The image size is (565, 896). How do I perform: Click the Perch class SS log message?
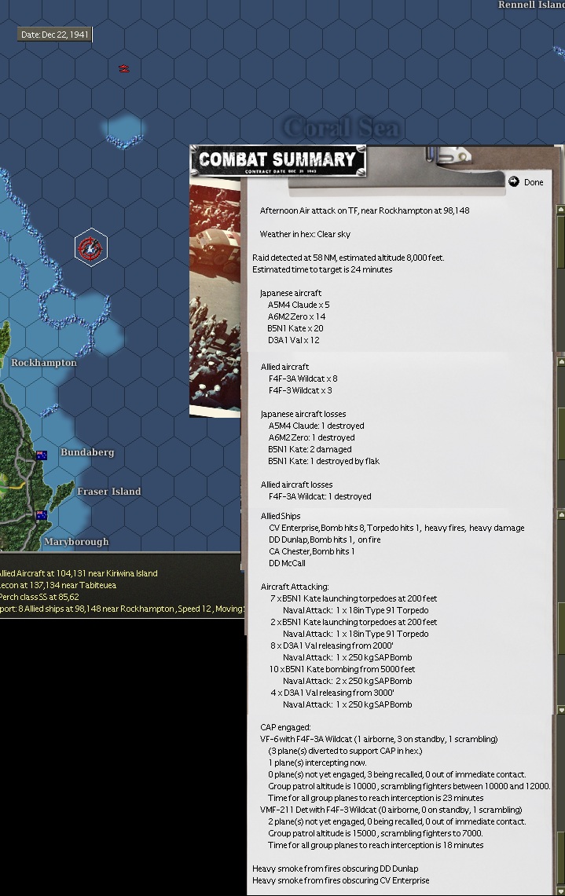pyautogui.click(x=39, y=597)
